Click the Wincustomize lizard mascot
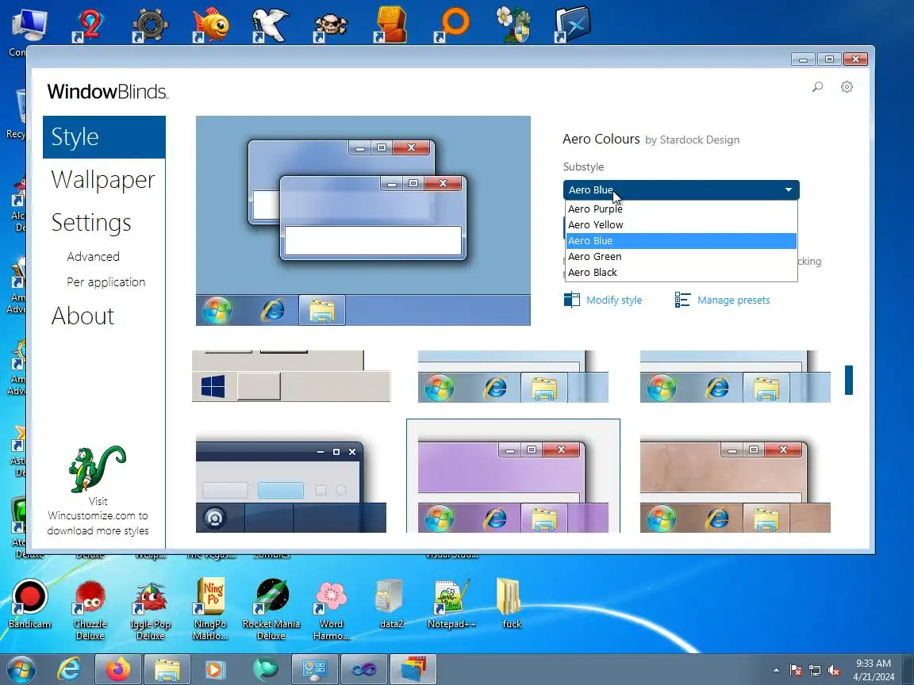This screenshot has height=685, width=914. point(98,469)
